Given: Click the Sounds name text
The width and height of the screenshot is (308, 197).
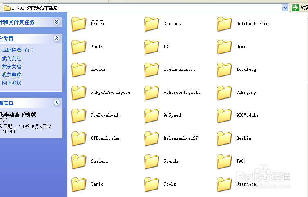Looking at the screenshot, I should (171, 161).
